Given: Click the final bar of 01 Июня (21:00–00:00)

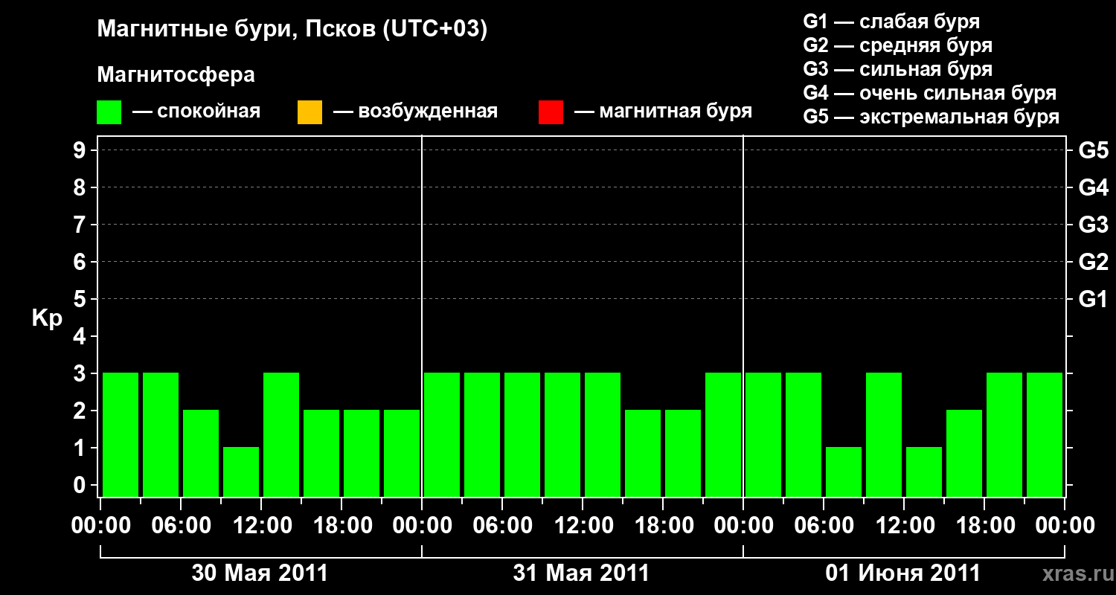Looking at the screenshot, I should click(x=1045, y=434).
